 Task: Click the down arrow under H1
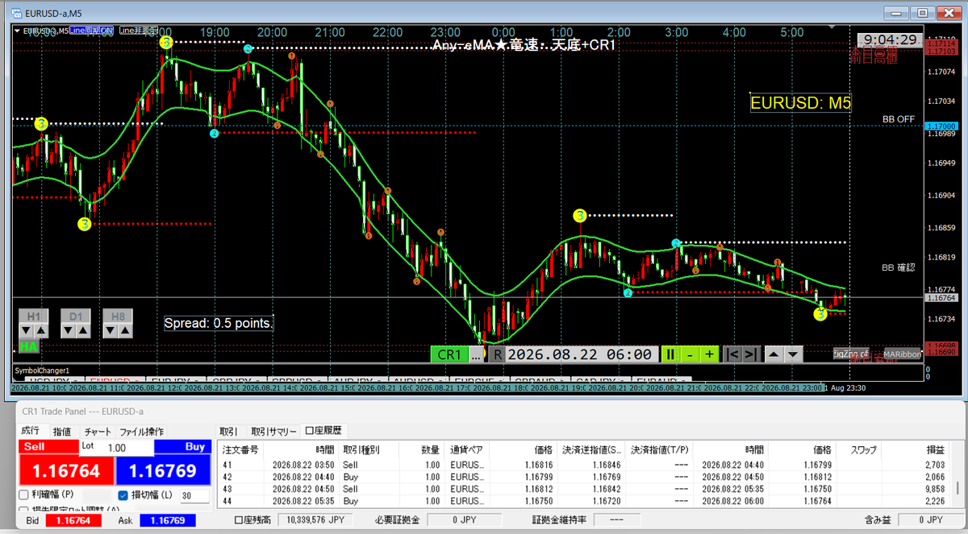[27, 330]
